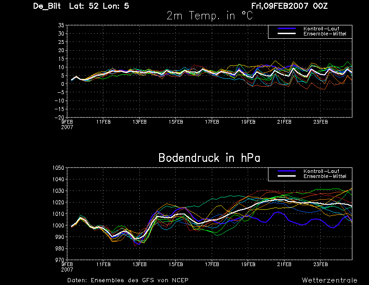This screenshot has width=369, height=285.
Task: Click the 19FEB marker on temperature axis
Action: point(248,122)
